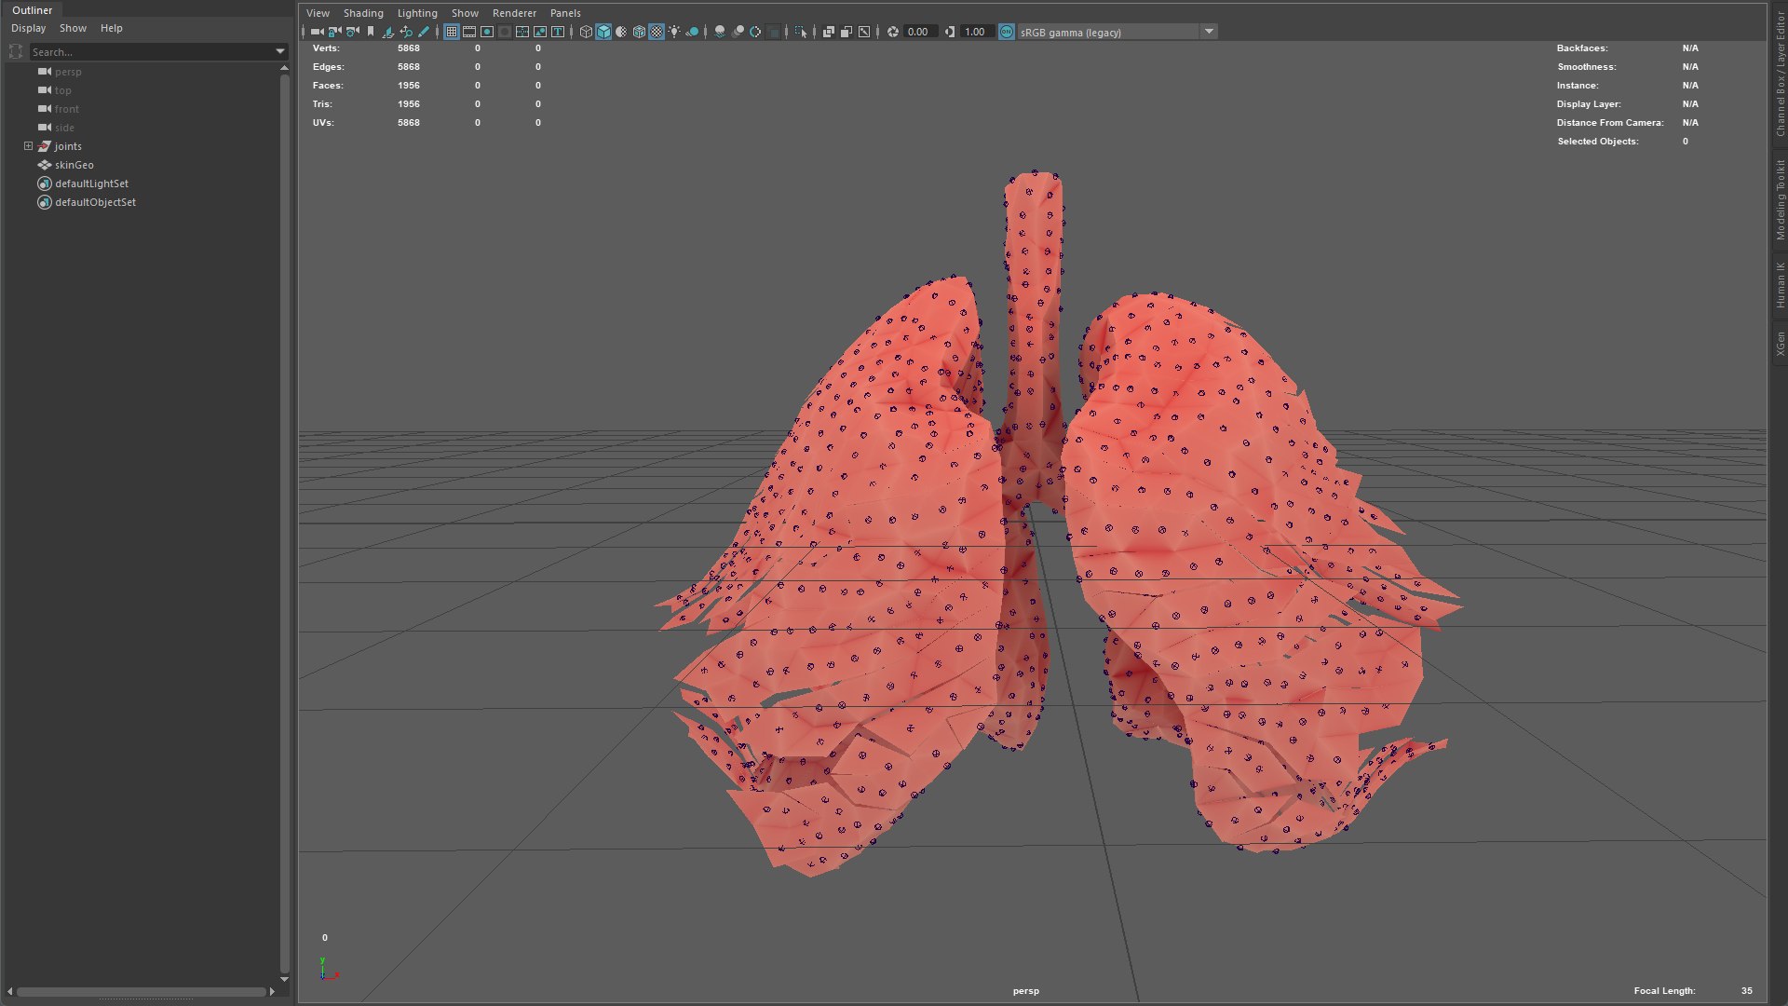Viewport: 1788px width, 1006px height.
Task: Click the Use All Lights bulb icon
Action: coord(674,32)
